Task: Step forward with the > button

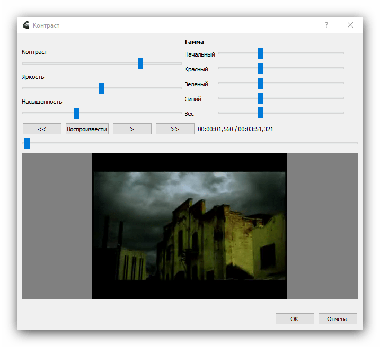Action: pyautogui.click(x=132, y=129)
